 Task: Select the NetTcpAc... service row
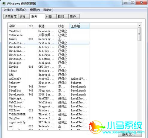tap(49, 51)
